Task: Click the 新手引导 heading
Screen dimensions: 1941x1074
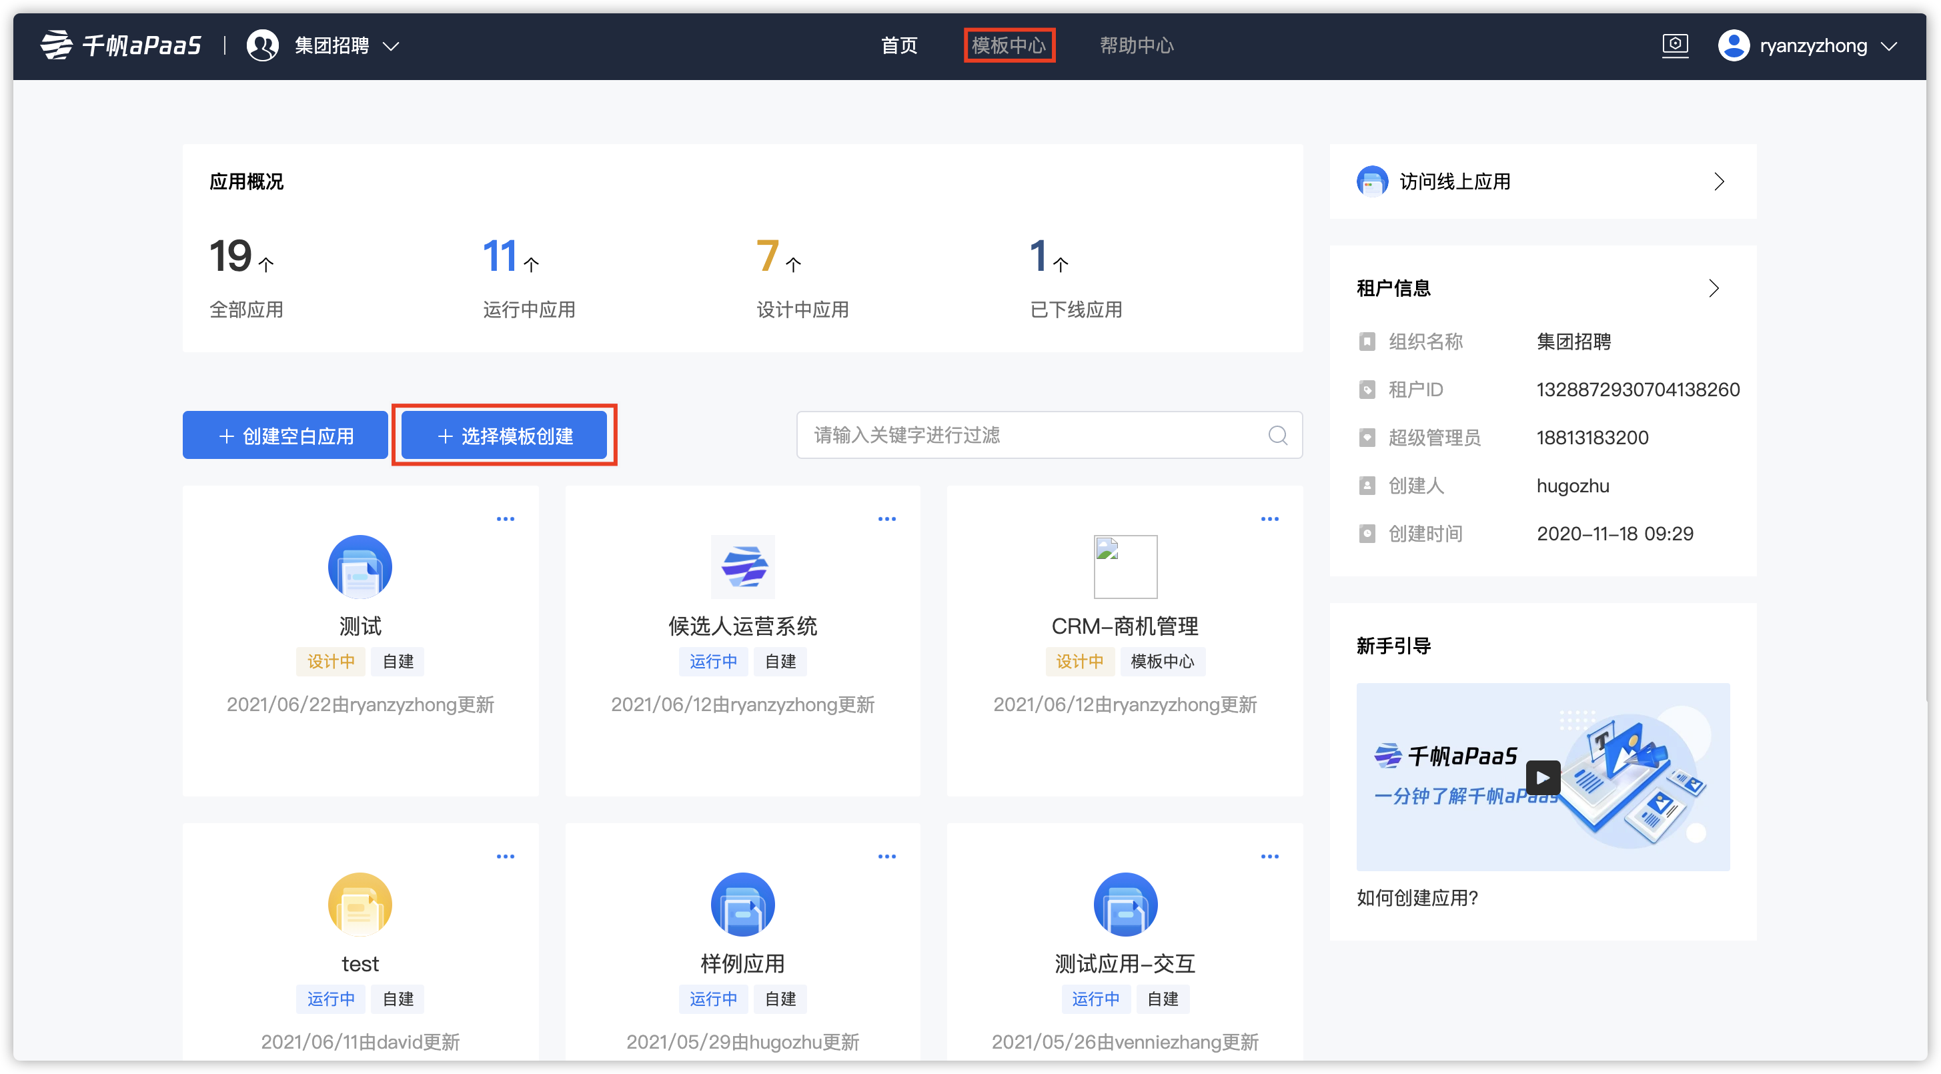Action: (1393, 646)
